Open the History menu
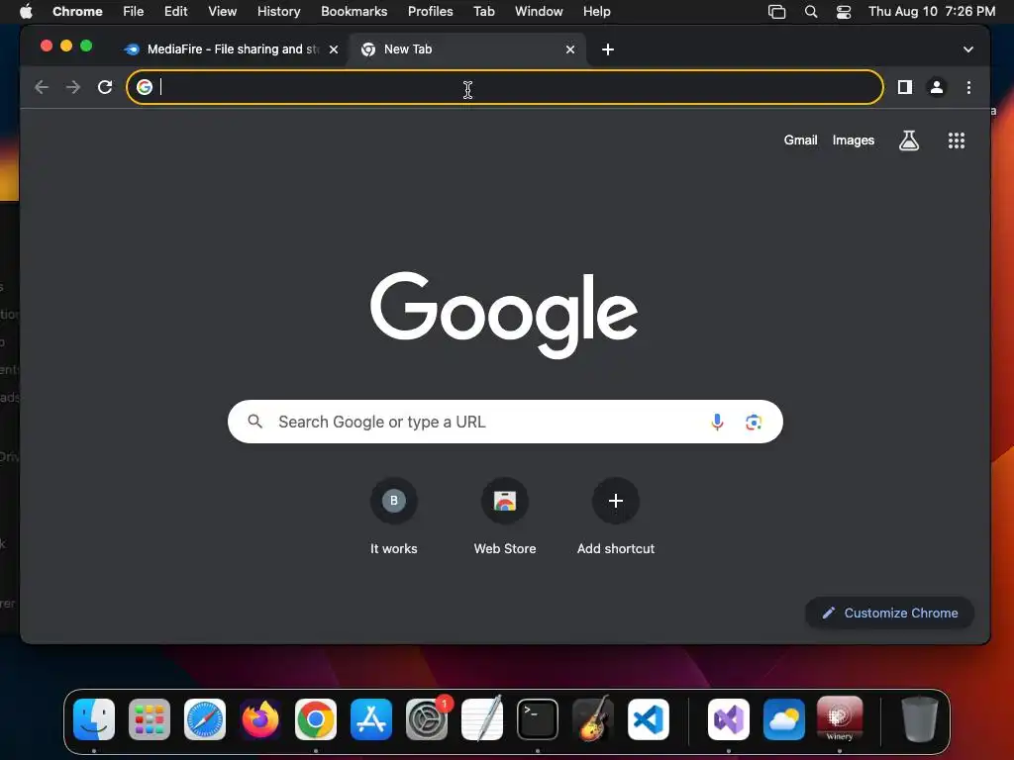Viewport: 1014px width, 760px height. pos(278,12)
